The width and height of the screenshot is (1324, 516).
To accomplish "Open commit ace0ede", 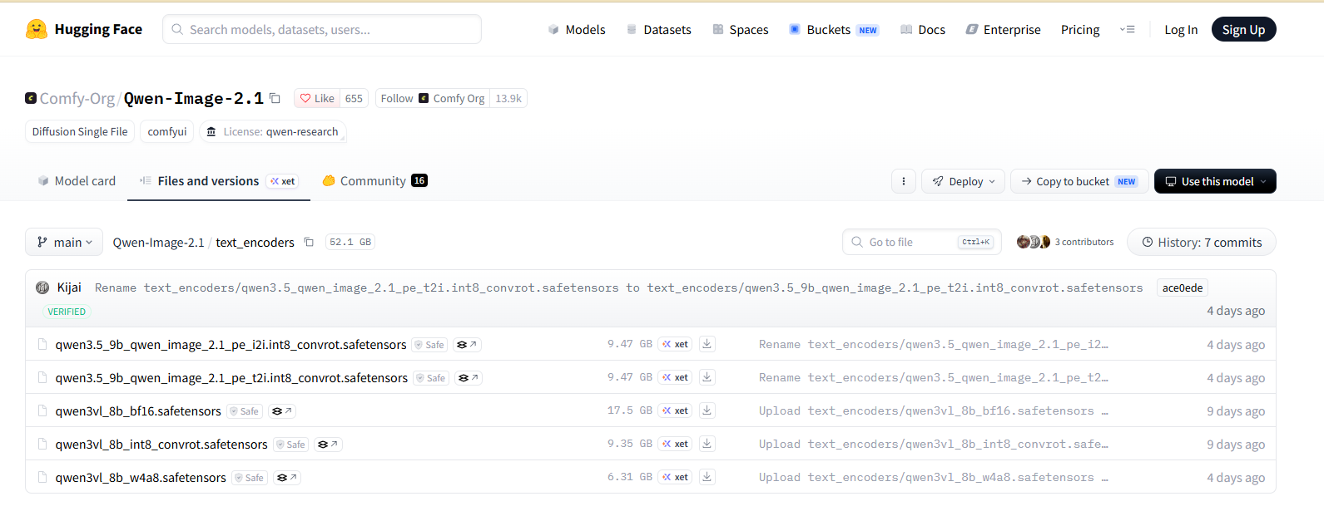I will (x=1183, y=288).
